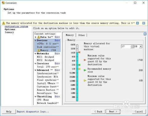
Task: Click Edit link for Advanced
Action: [x=57, y=70]
